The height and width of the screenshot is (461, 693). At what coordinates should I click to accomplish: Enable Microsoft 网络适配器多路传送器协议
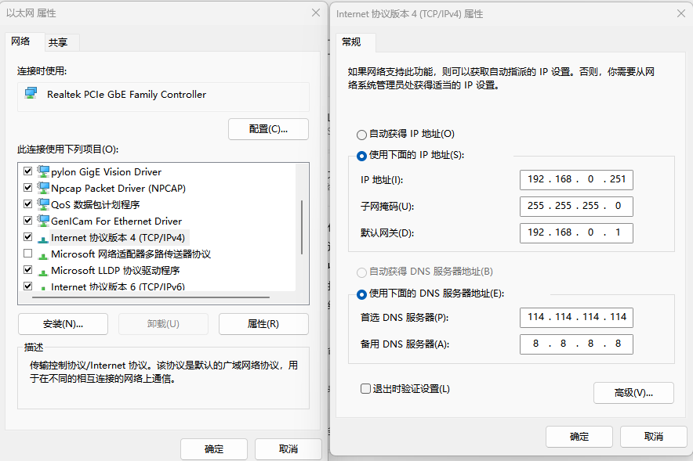click(x=27, y=253)
